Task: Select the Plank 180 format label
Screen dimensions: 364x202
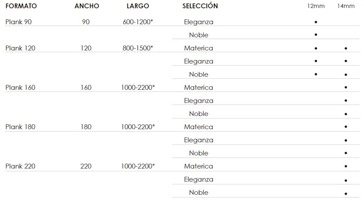Action: (20, 127)
